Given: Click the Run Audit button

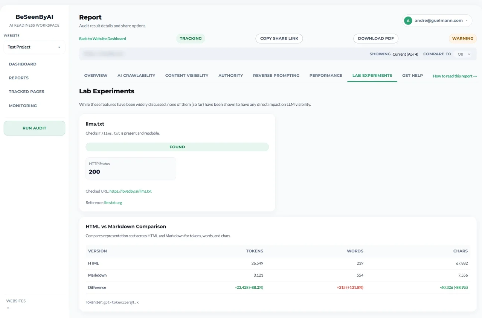Looking at the screenshot, I should pos(34,128).
